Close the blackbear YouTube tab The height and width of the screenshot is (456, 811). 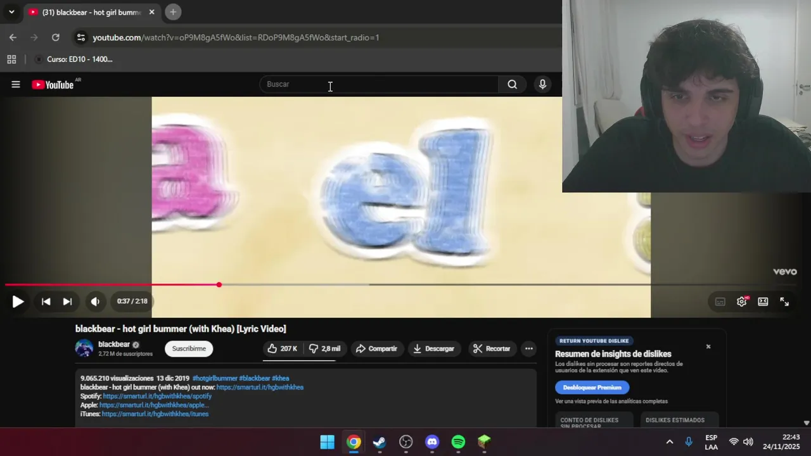pos(151,12)
